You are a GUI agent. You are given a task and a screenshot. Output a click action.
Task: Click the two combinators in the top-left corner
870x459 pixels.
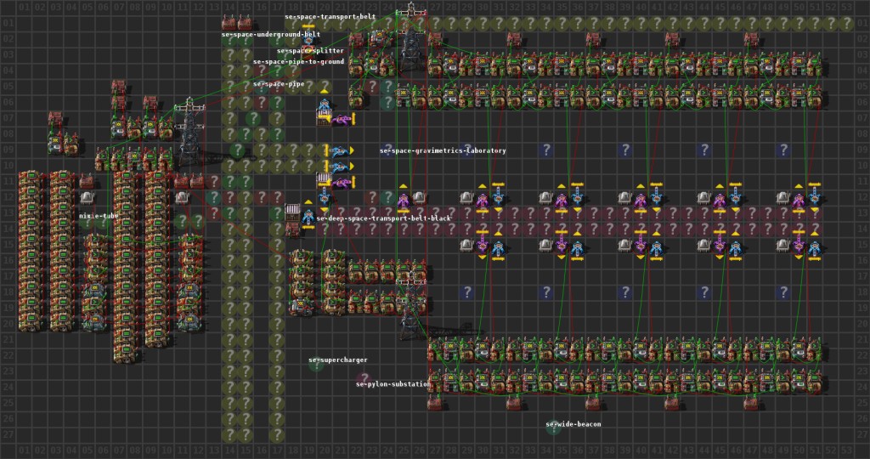pyautogui.click(x=236, y=21)
